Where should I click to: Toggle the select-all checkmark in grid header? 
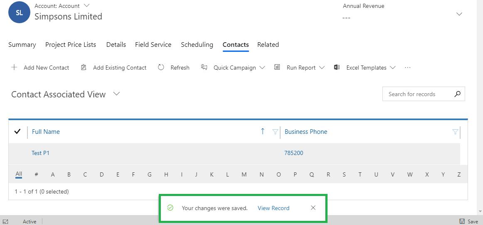[17, 132]
